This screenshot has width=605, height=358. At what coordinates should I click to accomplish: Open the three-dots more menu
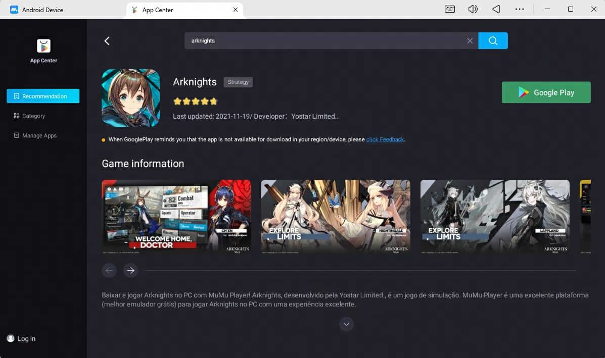tap(520, 9)
